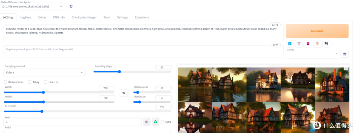Screen dimensions: 356x133
Task: Open the Extras tab
Action: [42, 17]
